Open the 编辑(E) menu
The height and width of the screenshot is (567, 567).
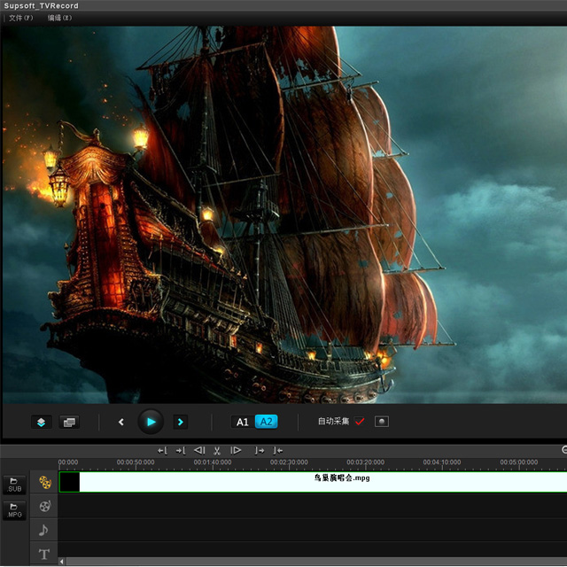point(59,18)
